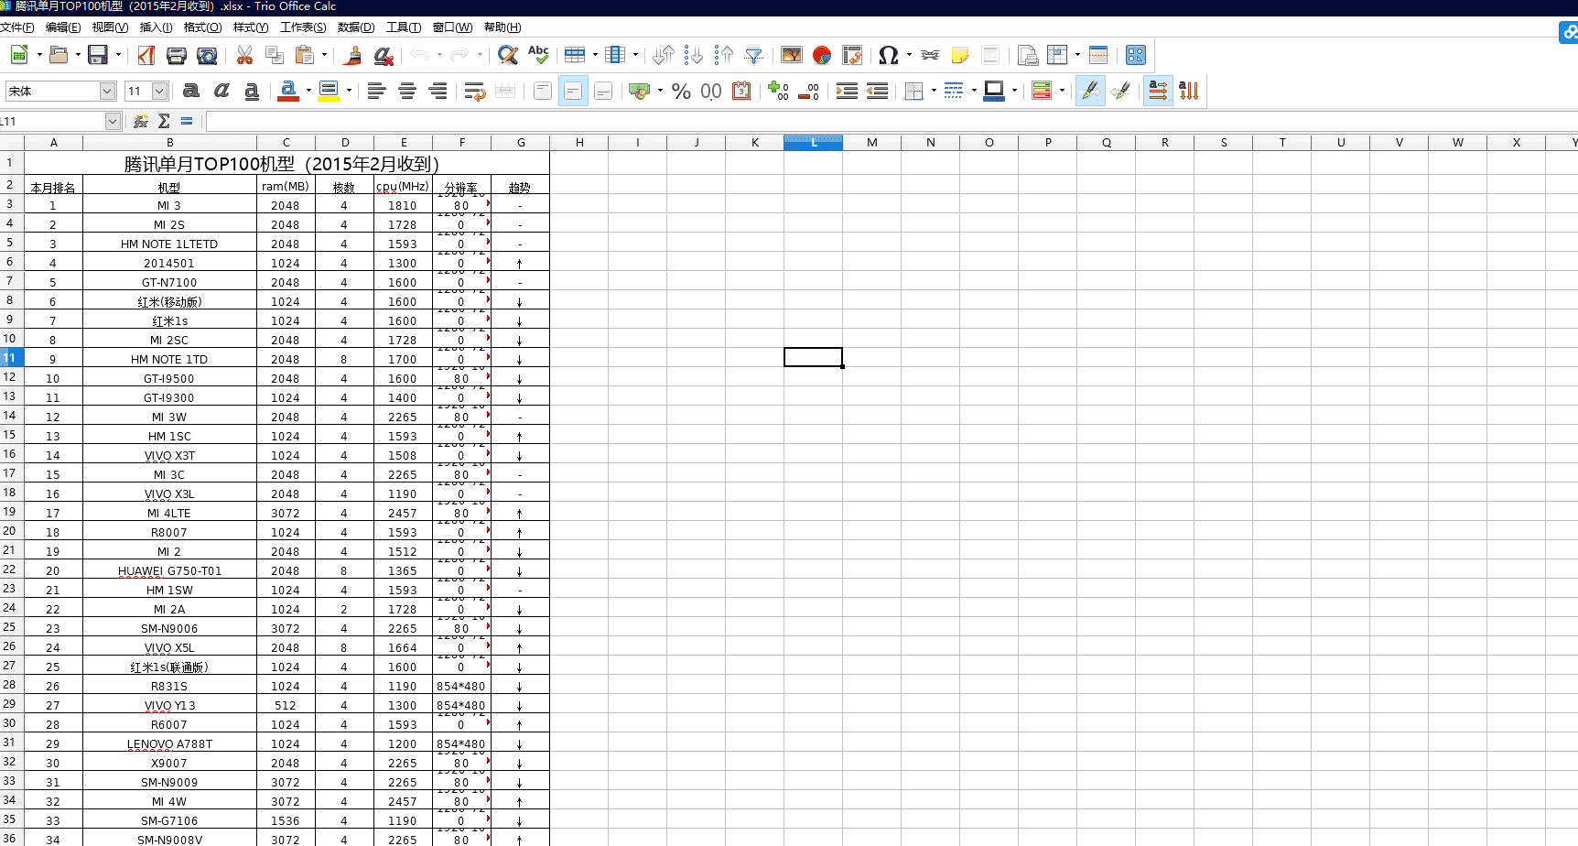Click the AutoFilter funnel icon
Screen dimensions: 1578x846
pos(753,55)
